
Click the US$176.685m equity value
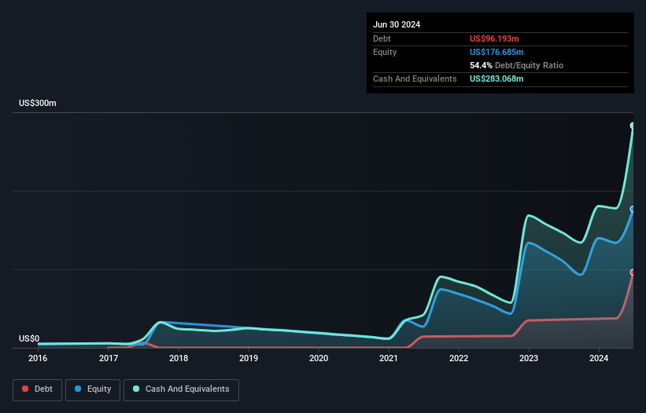point(496,52)
